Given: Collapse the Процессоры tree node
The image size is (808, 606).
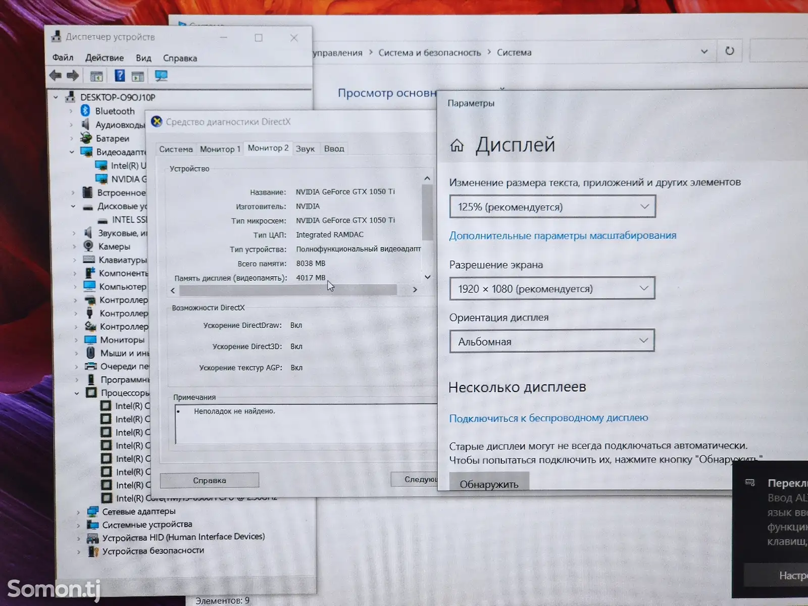Looking at the screenshot, I should [x=77, y=393].
